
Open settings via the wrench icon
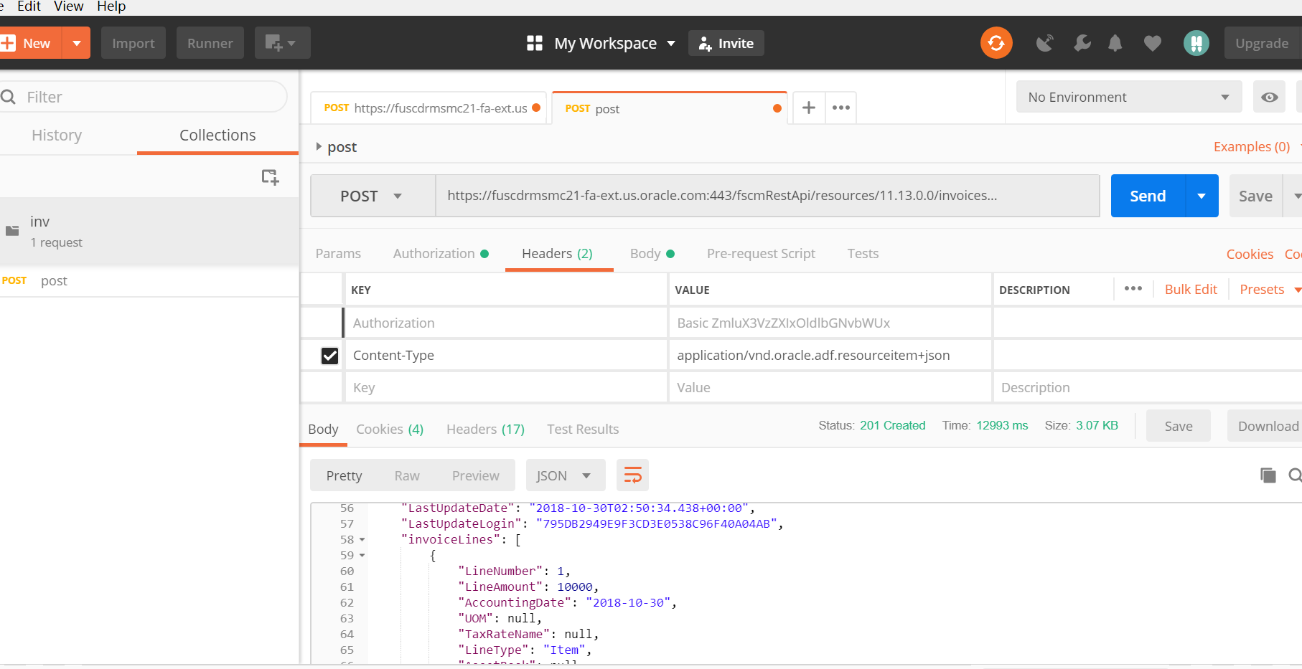[1082, 43]
